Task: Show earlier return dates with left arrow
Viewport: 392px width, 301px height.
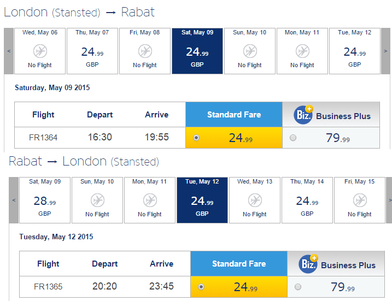Action: point(14,200)
